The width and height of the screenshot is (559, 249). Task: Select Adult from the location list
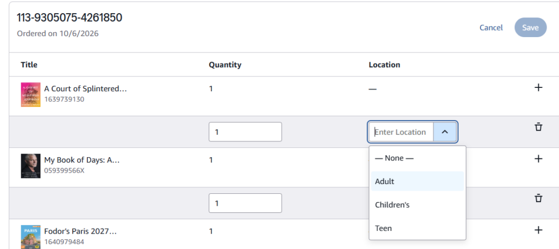point(418,181)
